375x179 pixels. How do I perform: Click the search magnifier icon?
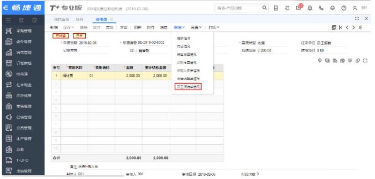264,8
